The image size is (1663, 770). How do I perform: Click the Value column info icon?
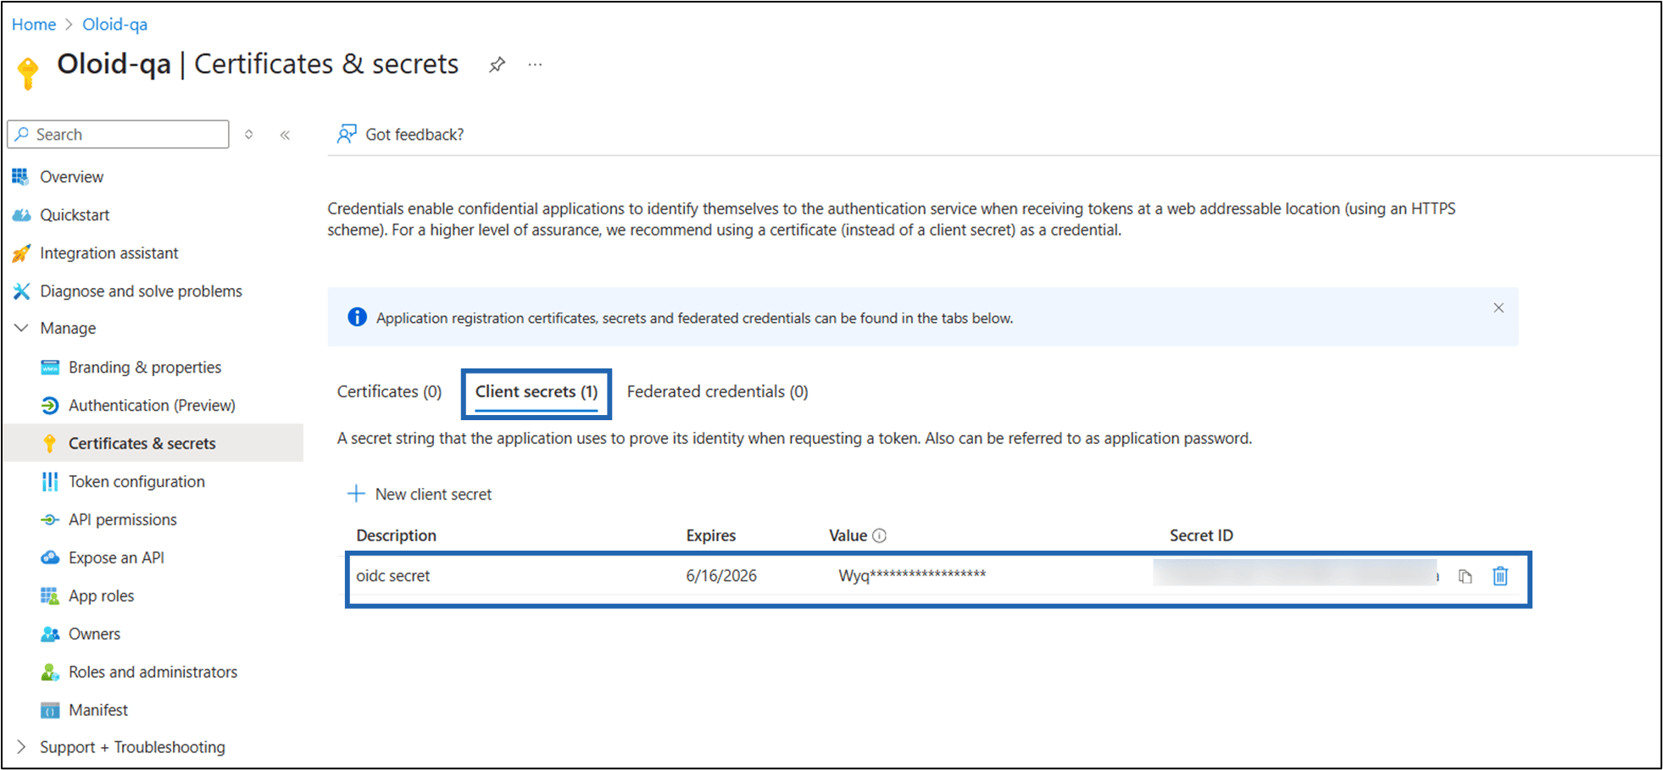pos(880,535)
